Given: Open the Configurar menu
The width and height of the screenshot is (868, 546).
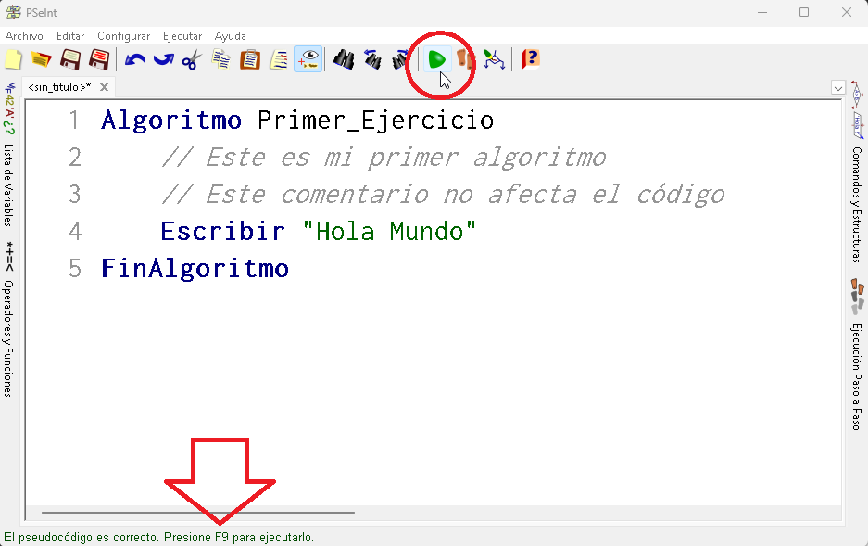Looking at the screenshot, I should coord(123,36).
